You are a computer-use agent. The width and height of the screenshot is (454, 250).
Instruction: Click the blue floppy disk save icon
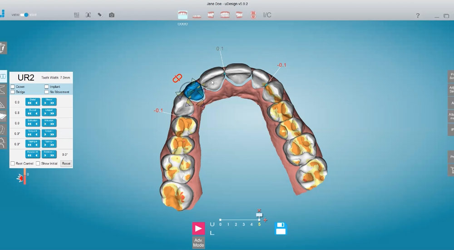tap(281, 228)
